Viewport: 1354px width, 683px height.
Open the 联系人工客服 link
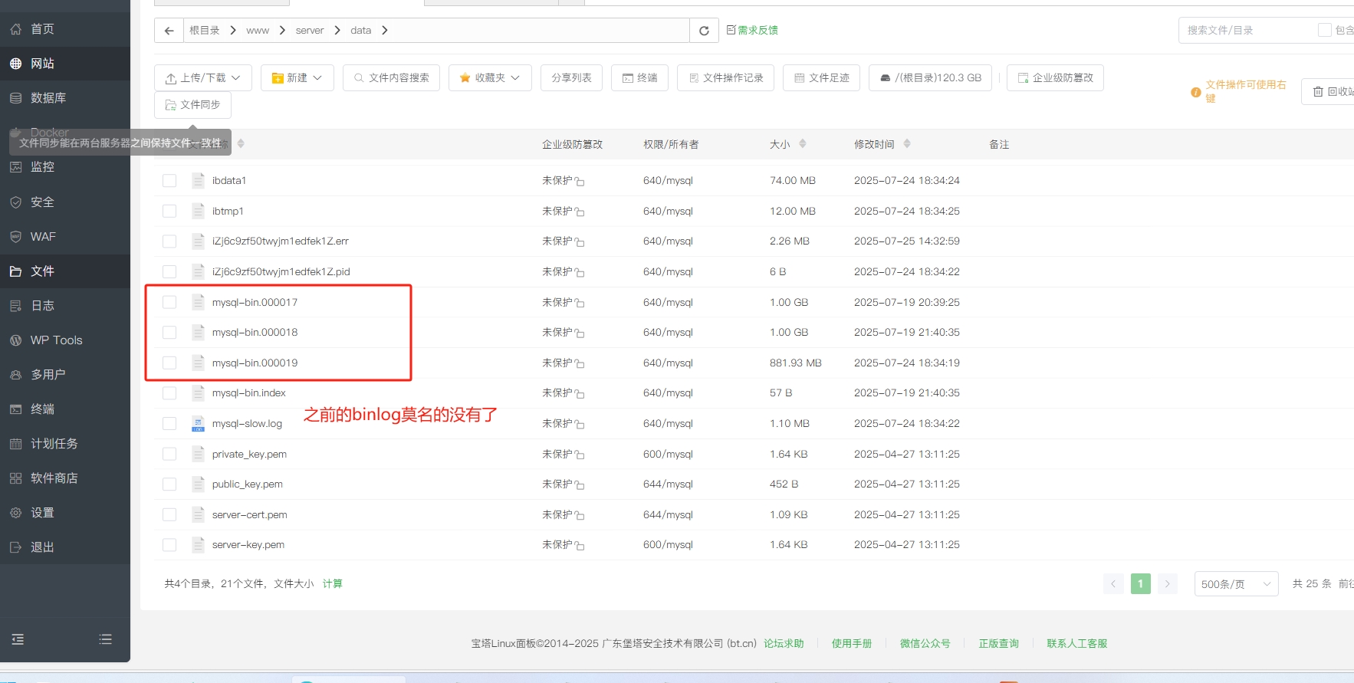(x=1077, y=644)
